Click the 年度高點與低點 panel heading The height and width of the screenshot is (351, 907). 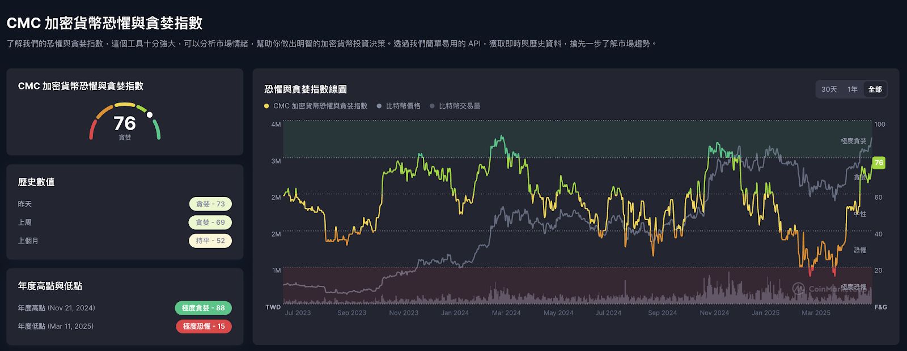point(50,286)
